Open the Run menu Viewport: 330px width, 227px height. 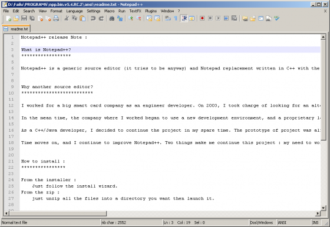point(122,11)
